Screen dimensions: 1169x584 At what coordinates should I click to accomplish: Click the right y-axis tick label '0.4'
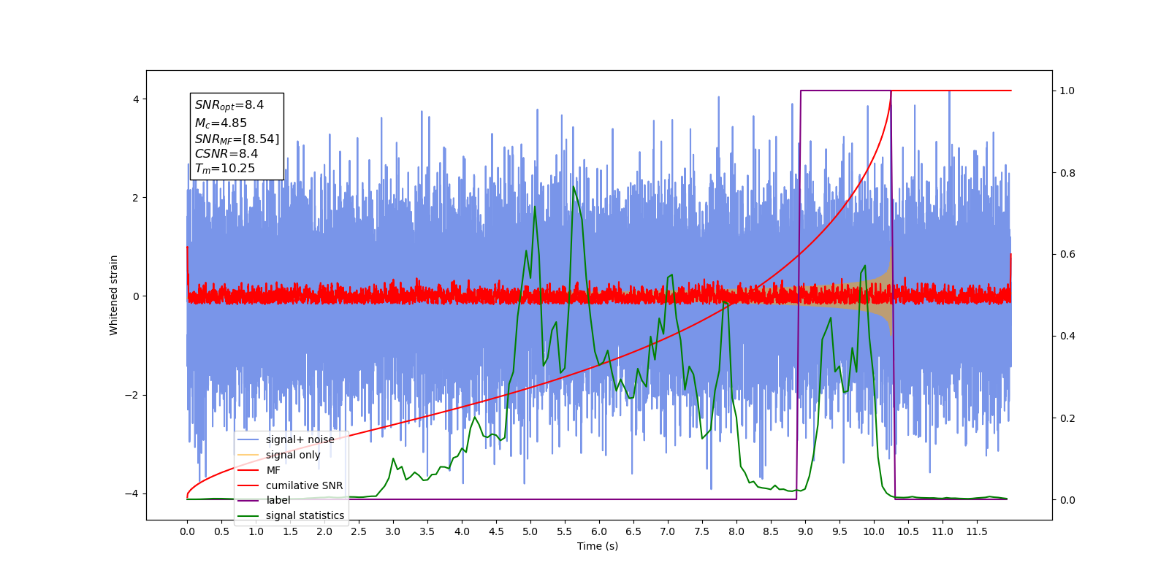(x=1067, y=337)
